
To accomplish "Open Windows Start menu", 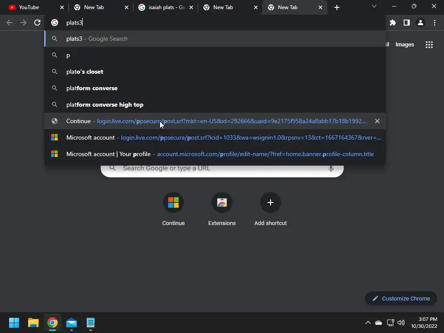I will point(14,323).
